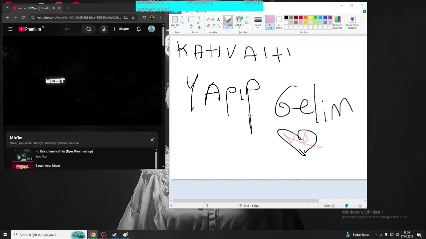Open Chrome three-dot menu

160,17
